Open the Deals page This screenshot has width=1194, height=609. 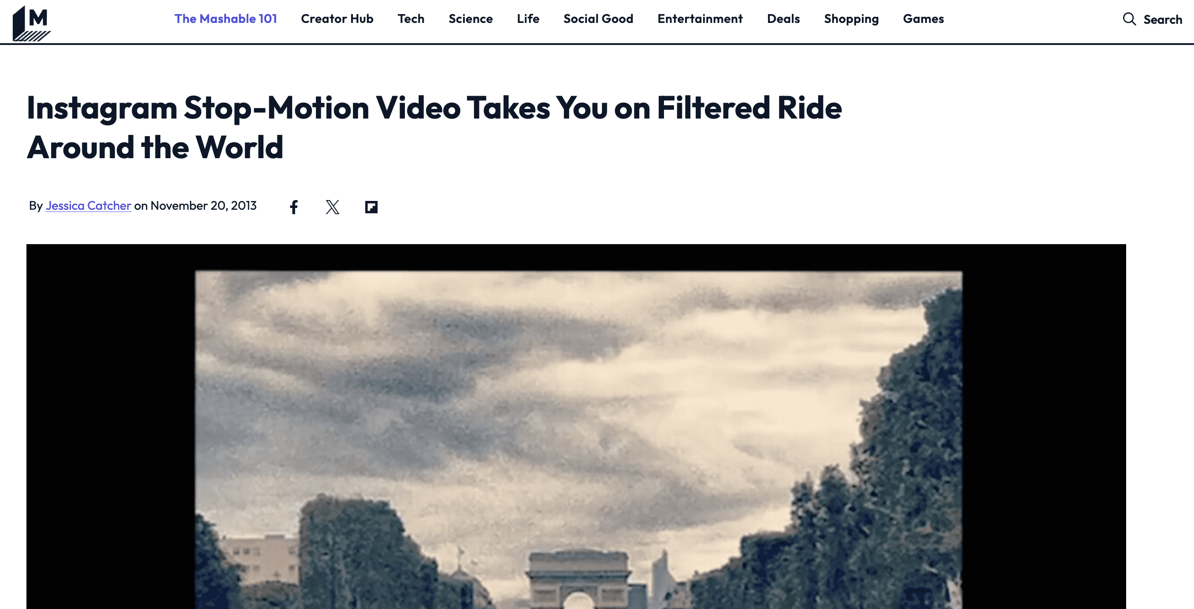783,19
